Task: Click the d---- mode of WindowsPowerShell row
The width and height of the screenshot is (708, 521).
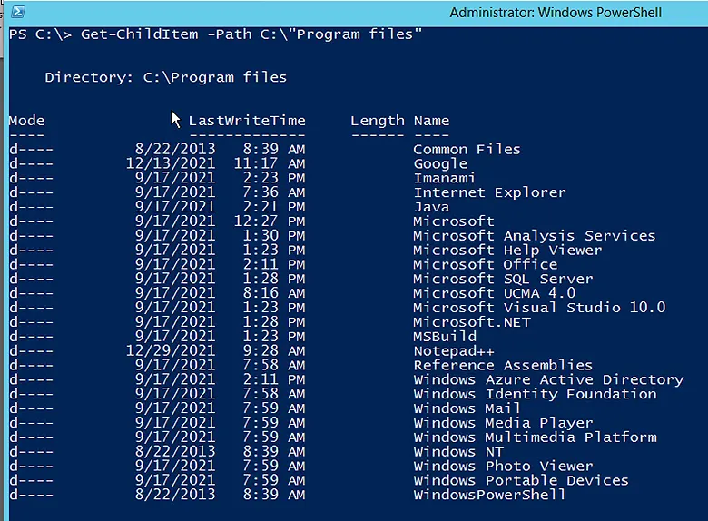Action: [31, 495]
